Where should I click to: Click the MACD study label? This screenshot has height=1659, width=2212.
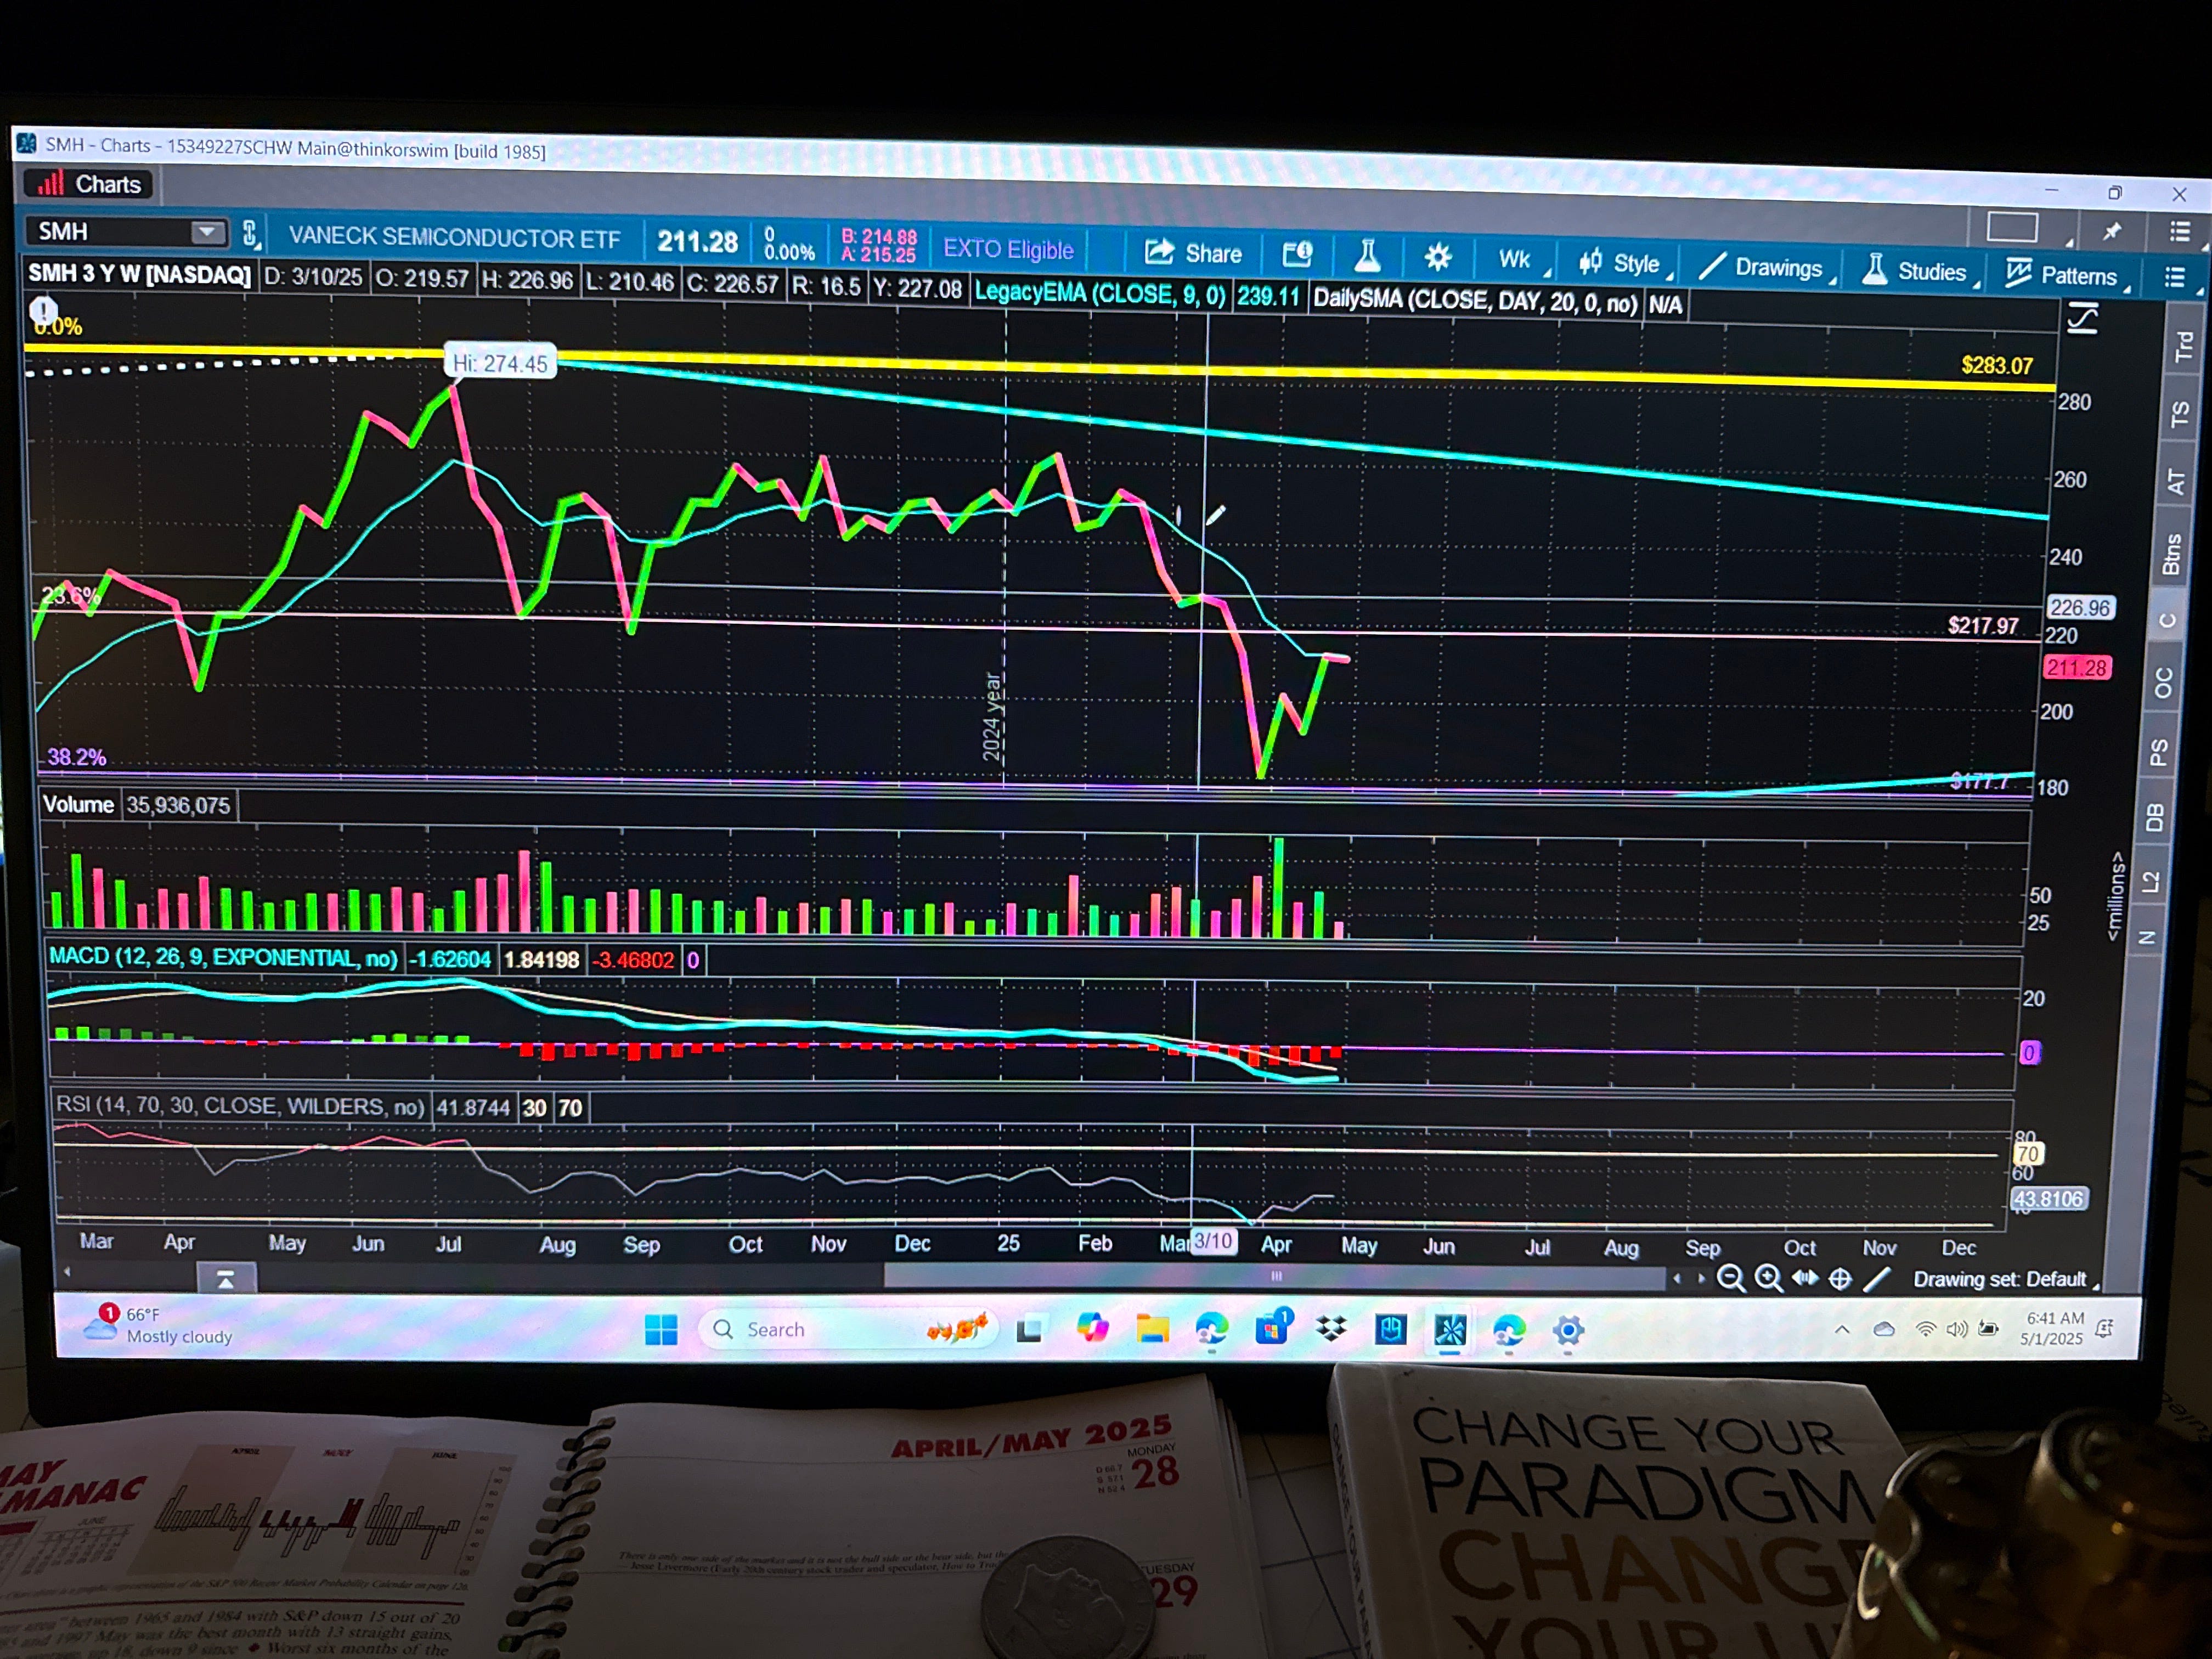pos(223,957)
